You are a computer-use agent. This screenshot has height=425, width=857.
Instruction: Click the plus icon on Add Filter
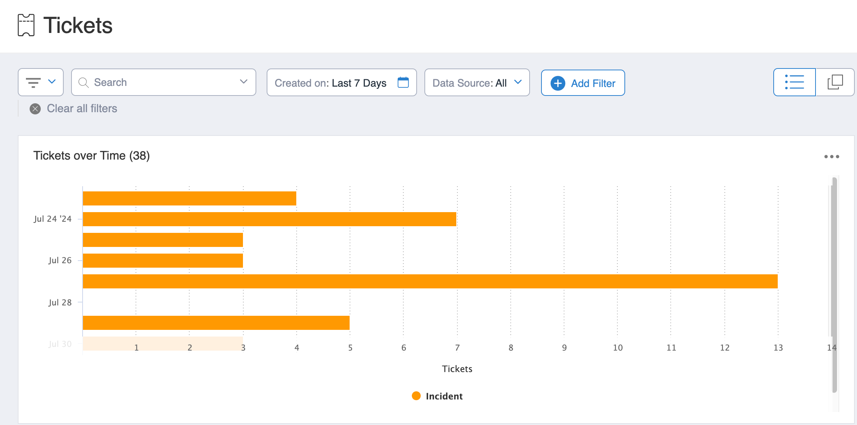[x=558, y=83]
